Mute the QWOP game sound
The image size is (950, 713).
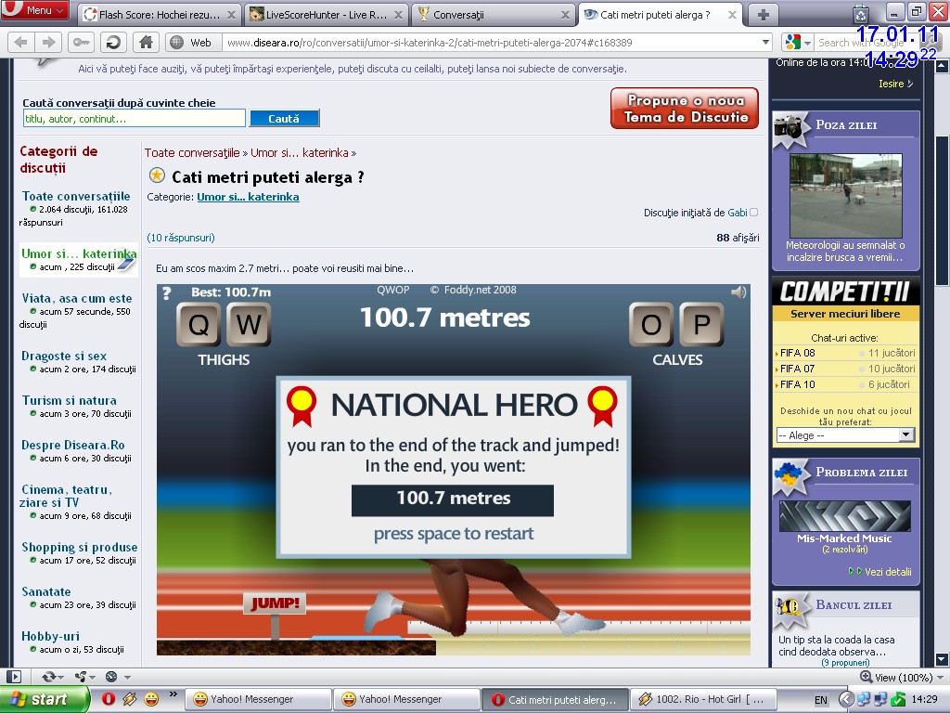click(738, 292)
